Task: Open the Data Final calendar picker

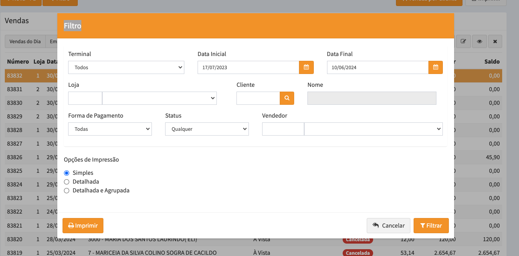Action: tap(436, 68)
